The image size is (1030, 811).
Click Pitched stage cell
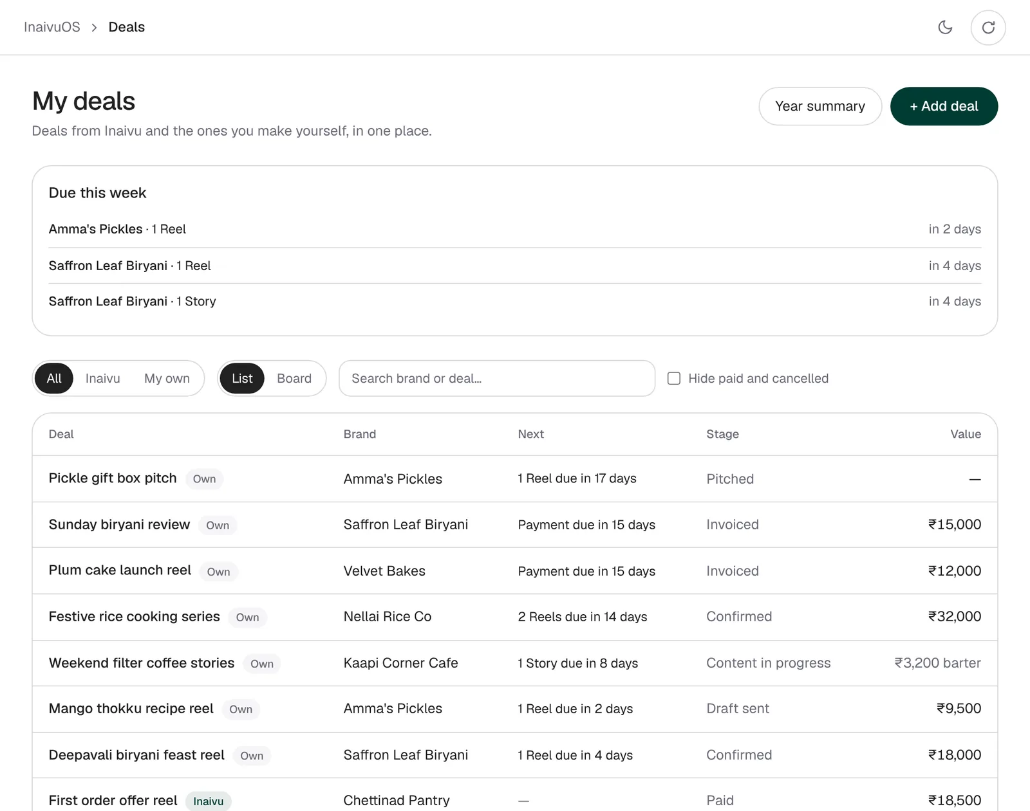[x=730, y=478]
